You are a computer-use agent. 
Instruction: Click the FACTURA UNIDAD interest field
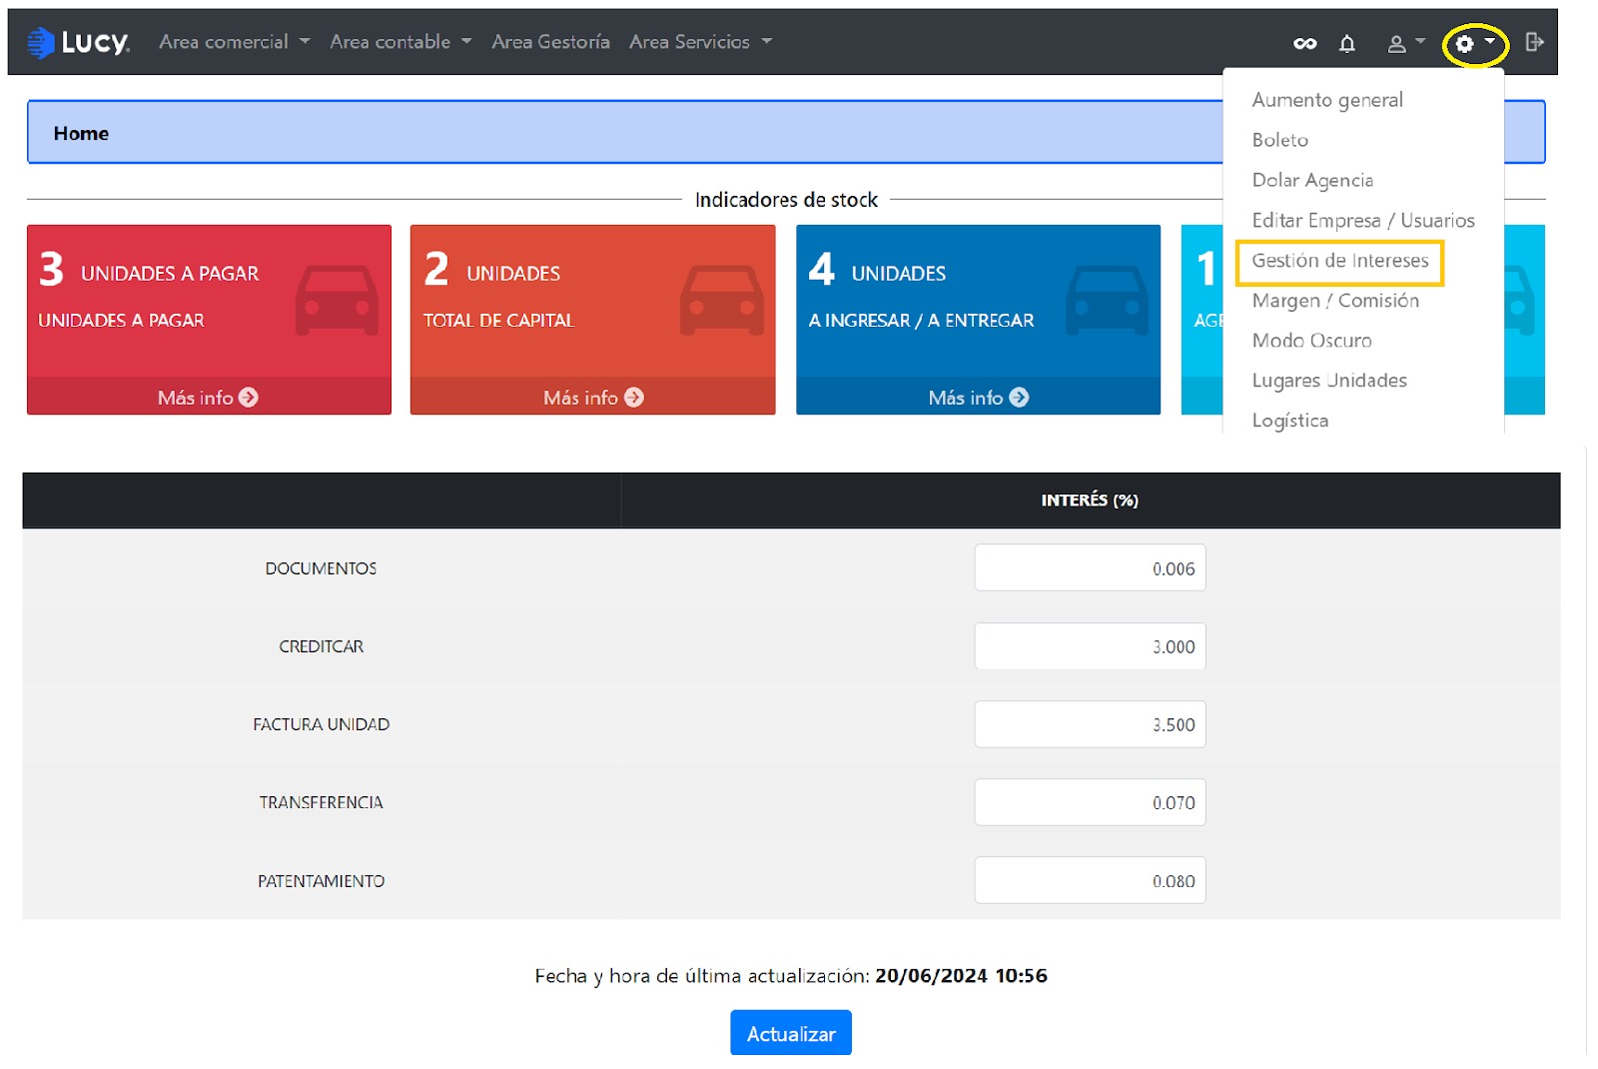[x=1090, y=724]
